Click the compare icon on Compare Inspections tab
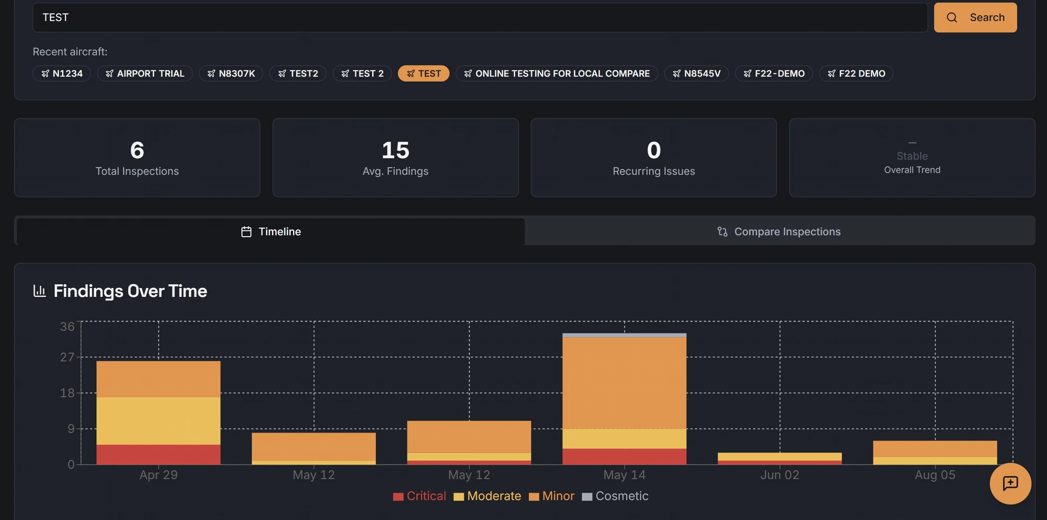The height and width of the screenshot is (520, 1047). point(722,231)
